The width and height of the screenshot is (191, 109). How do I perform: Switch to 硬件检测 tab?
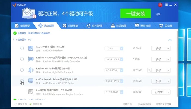pyautogui.click(x=143, y=26)
